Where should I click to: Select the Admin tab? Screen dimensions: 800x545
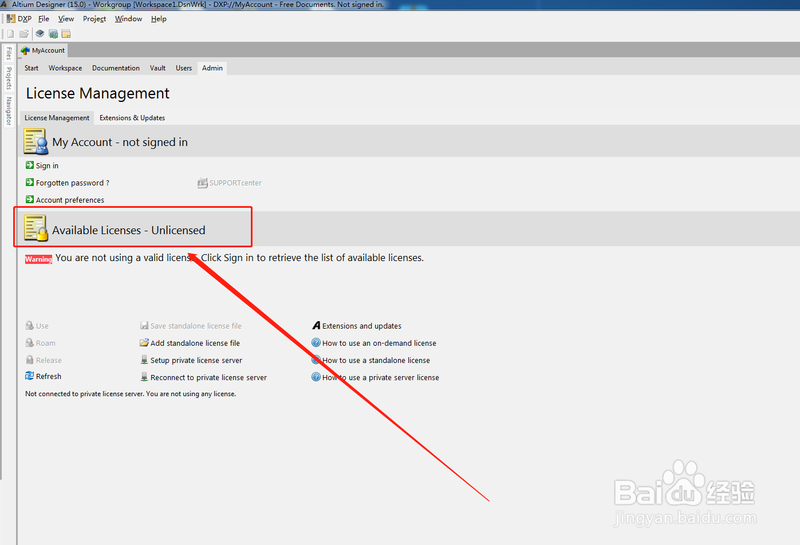coord(212,68)
